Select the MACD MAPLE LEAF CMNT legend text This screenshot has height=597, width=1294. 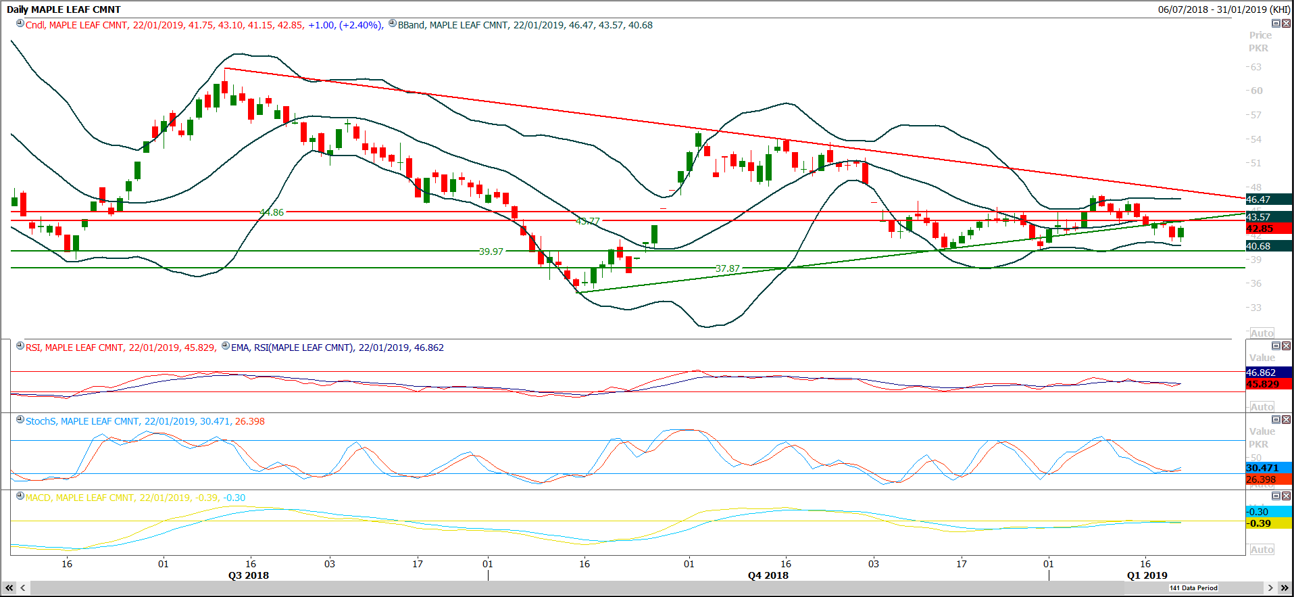[x=135, y=498]
